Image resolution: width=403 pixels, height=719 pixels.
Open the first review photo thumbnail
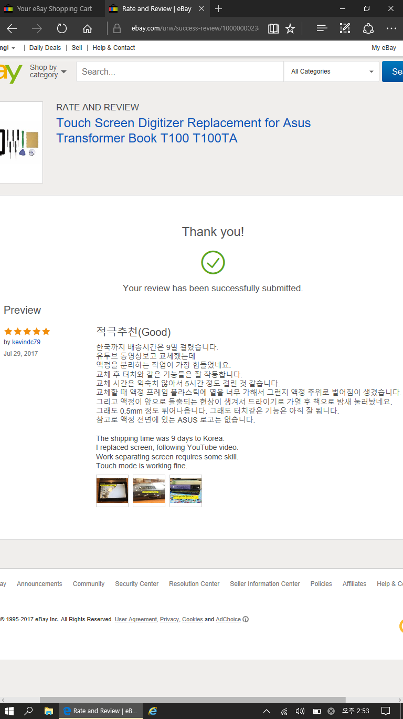click(112, 491)
